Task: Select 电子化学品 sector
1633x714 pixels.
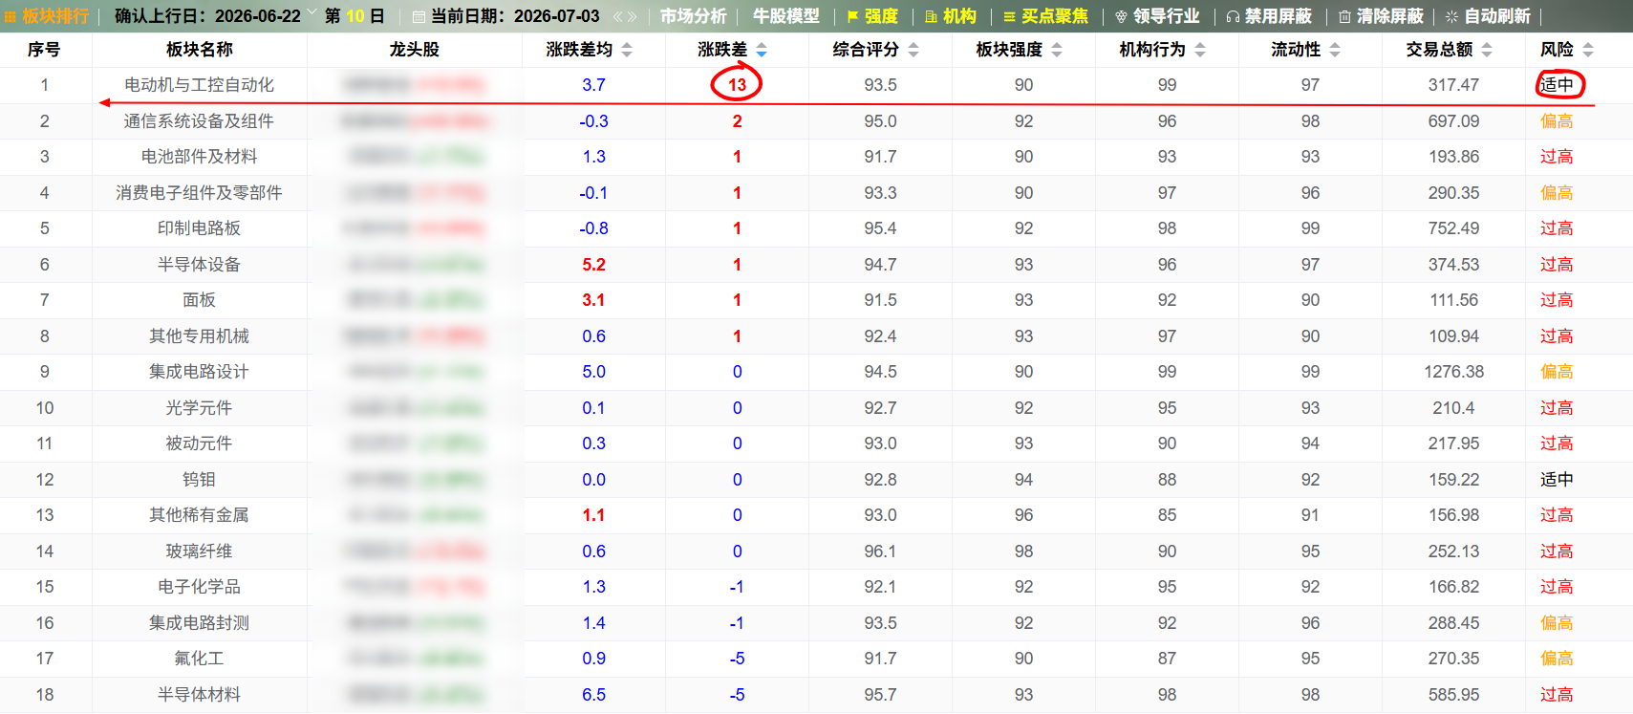Action: click(x=199, y=587)
